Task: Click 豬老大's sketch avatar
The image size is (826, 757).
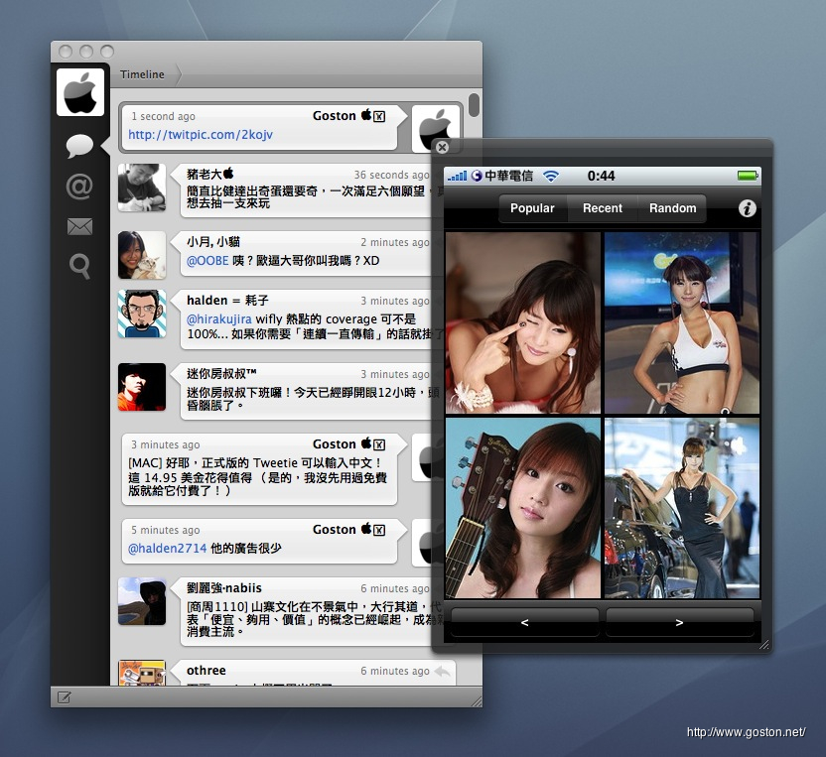Action: (x=142, y=188)
